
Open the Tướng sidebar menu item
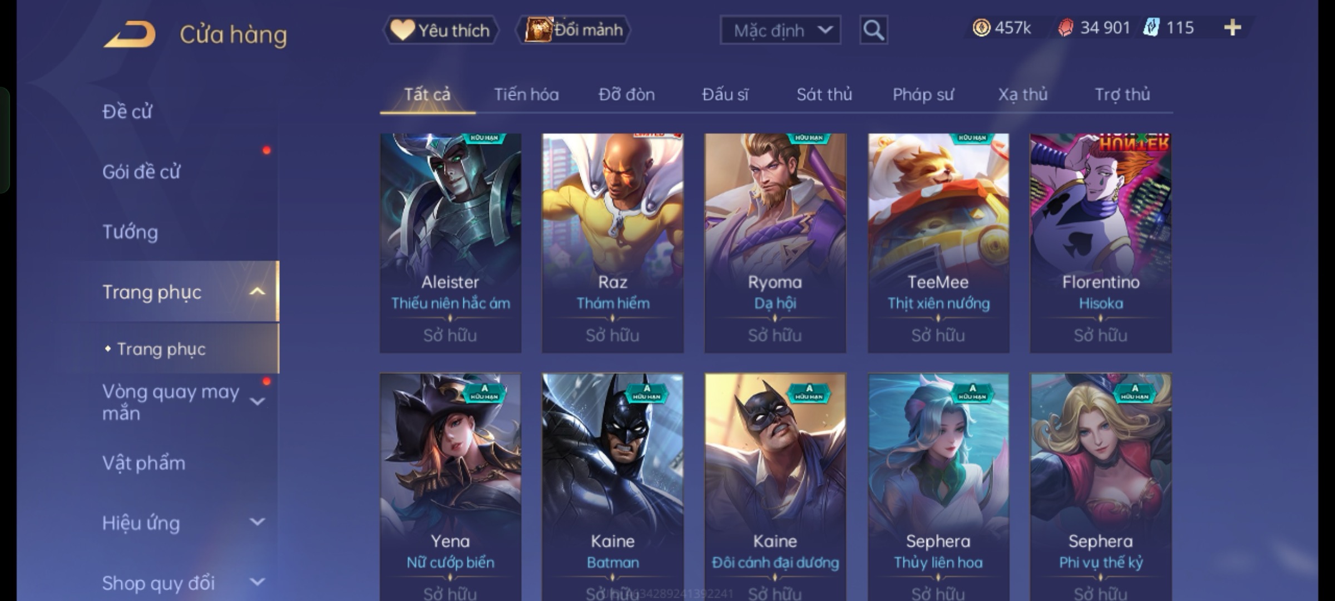130,232
